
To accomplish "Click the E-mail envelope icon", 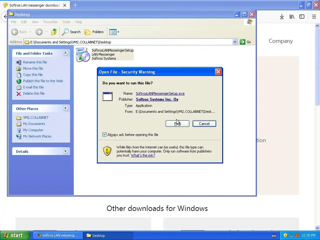I will point(19,87).
